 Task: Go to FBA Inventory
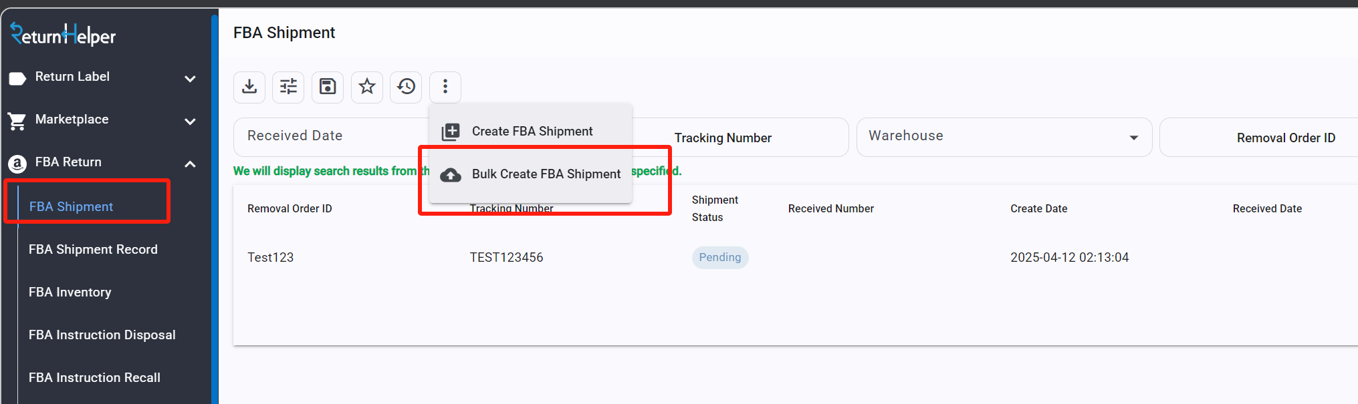[70, 292]
